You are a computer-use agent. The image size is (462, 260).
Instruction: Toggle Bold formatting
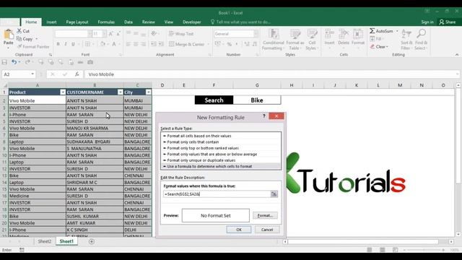point(58,44)
